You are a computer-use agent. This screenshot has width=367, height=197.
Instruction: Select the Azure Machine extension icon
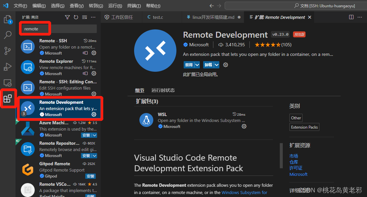pyautogui.click(x=28, y=129)
